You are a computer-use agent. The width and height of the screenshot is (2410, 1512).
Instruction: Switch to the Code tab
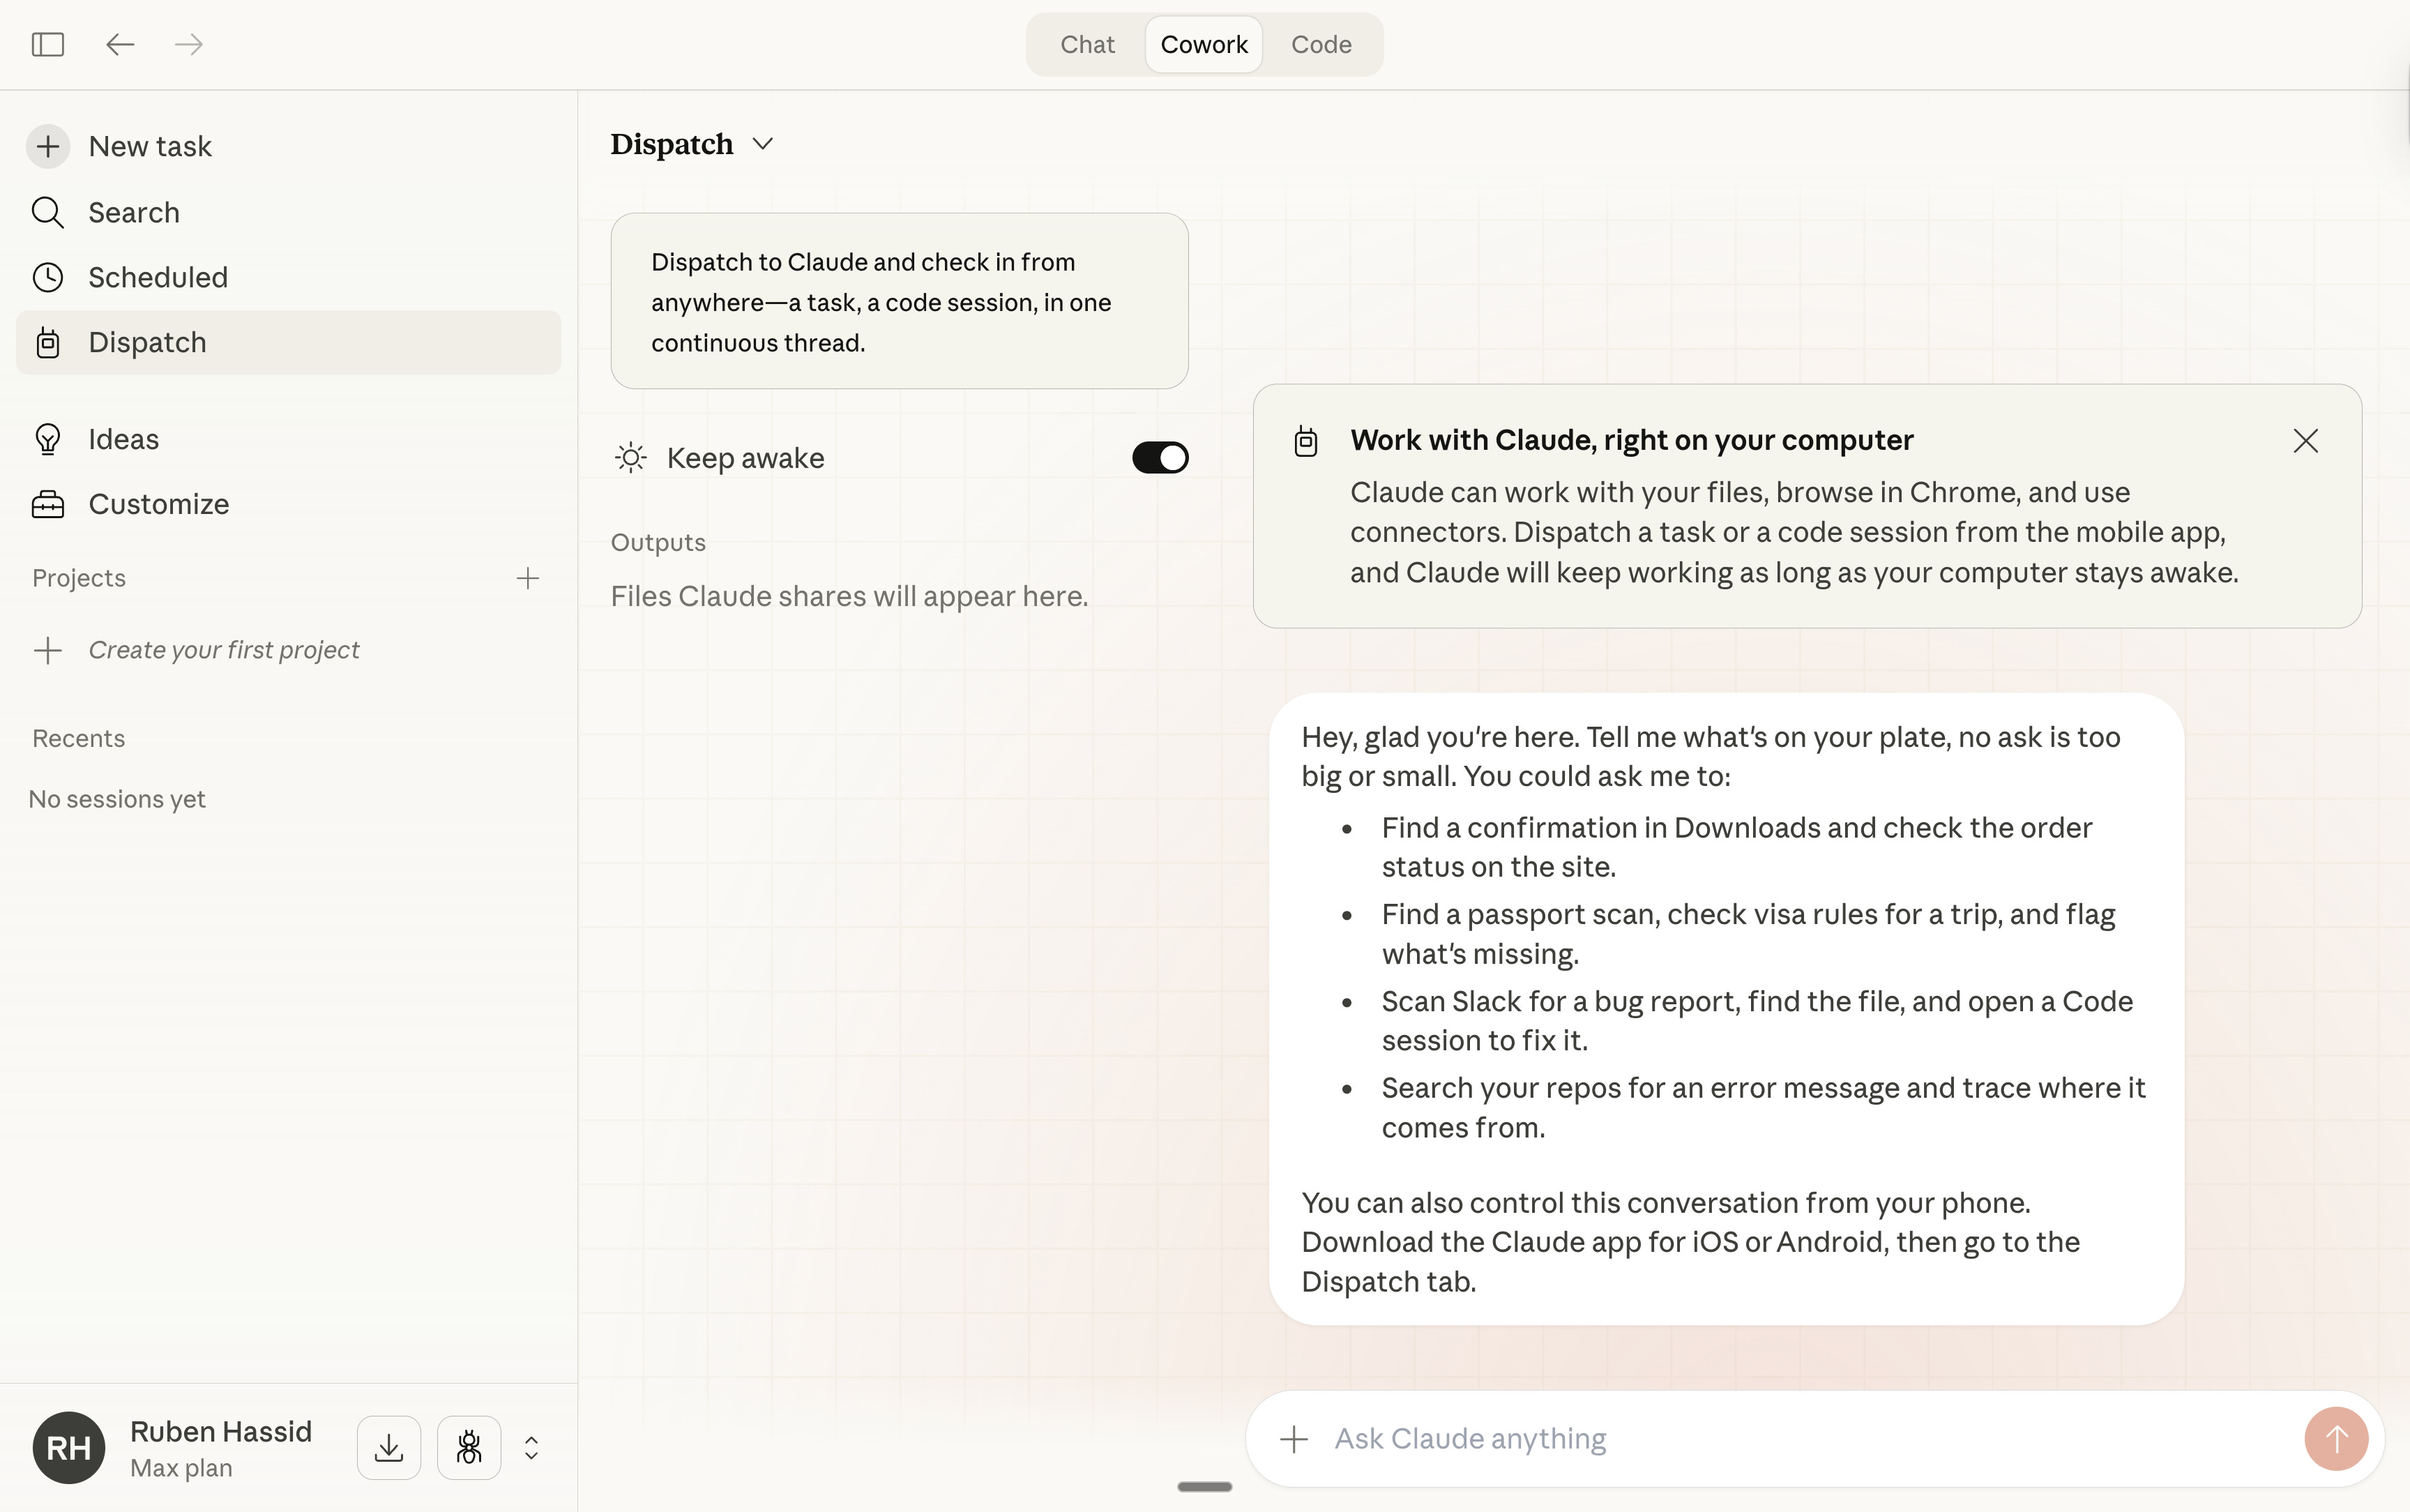(1321, 44)
